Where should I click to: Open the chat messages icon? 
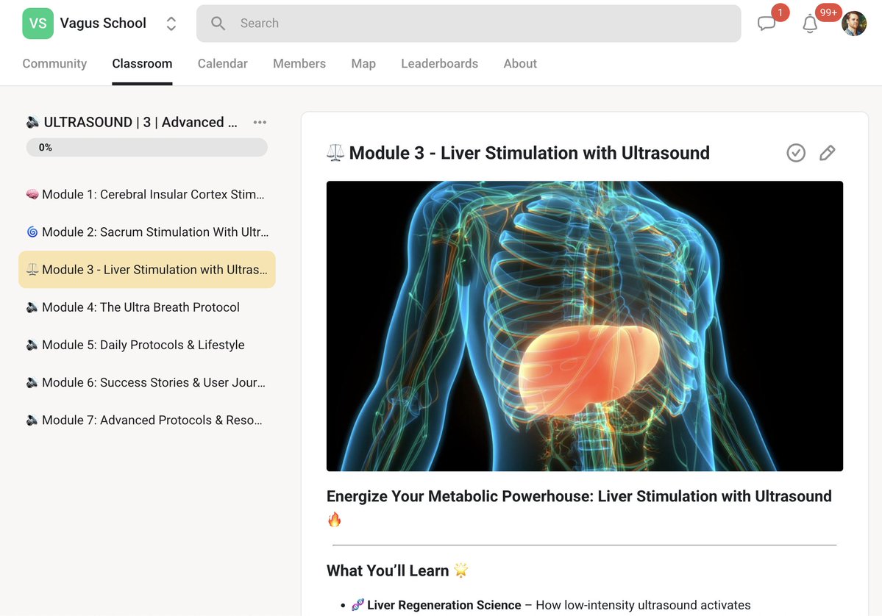click(x=767, y=24)
